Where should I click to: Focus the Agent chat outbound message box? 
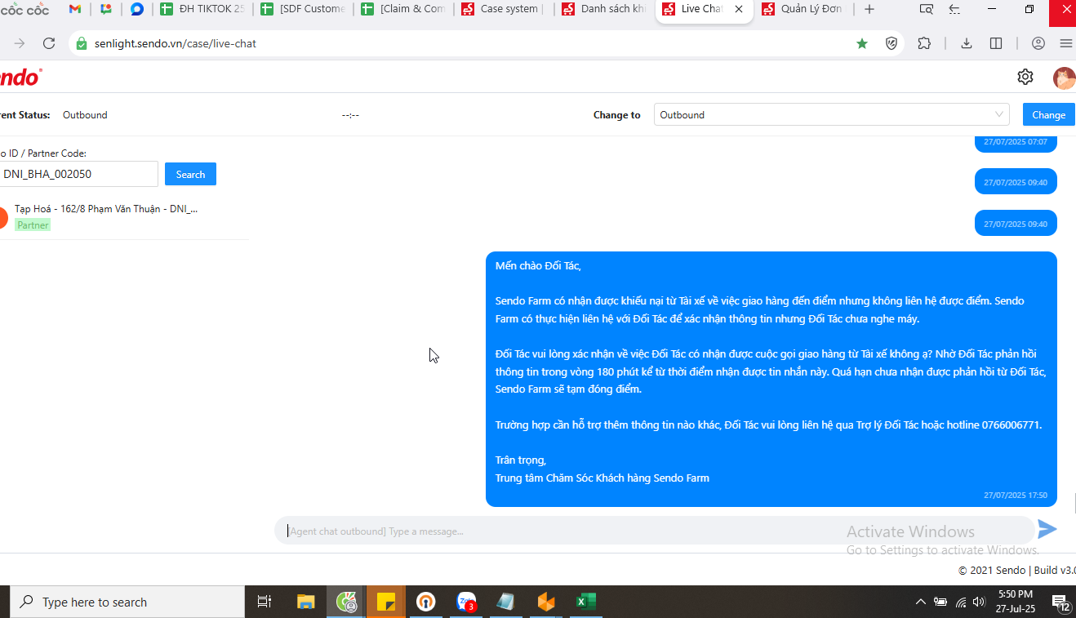pos(653,531)
